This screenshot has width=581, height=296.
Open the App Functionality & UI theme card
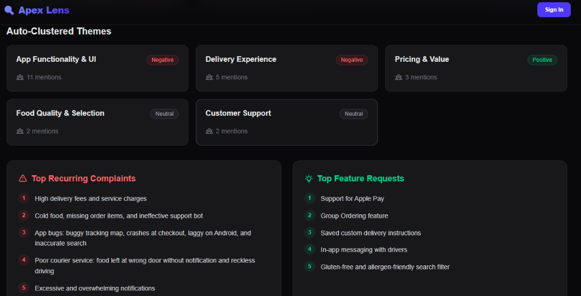[x=98, y=68]
